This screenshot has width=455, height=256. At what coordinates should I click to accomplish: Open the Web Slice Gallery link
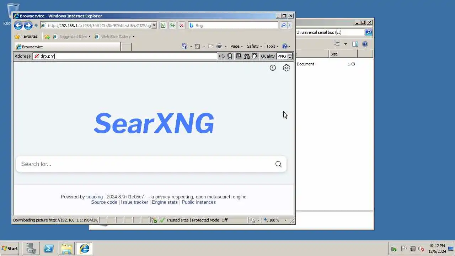point(114,36)
